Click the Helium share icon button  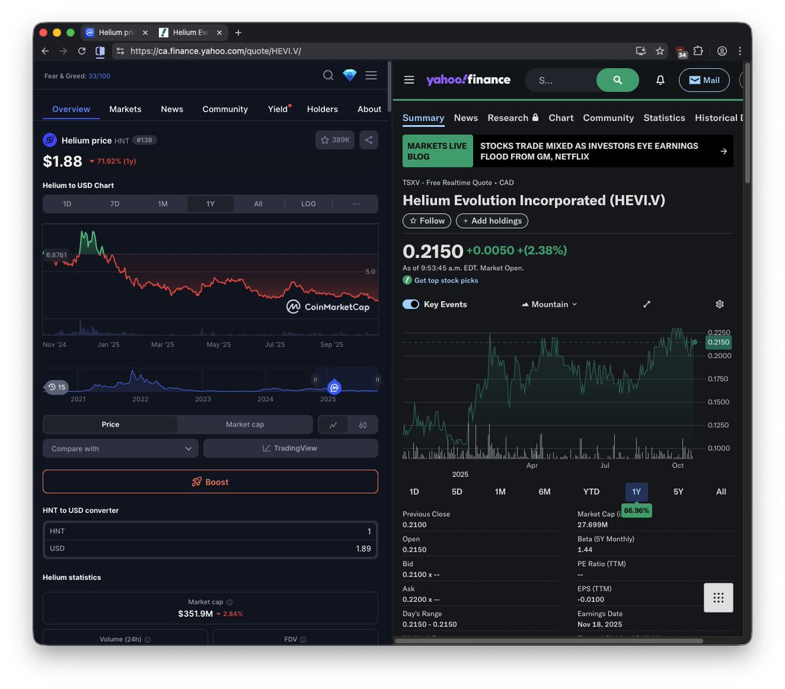(x=369, y=139)
